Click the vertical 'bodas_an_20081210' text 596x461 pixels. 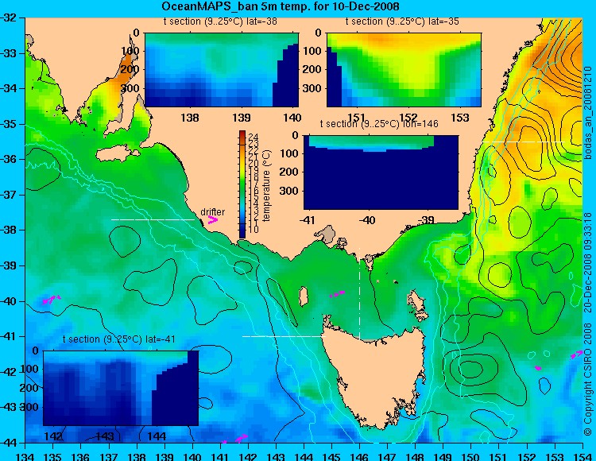pos(588,113)
